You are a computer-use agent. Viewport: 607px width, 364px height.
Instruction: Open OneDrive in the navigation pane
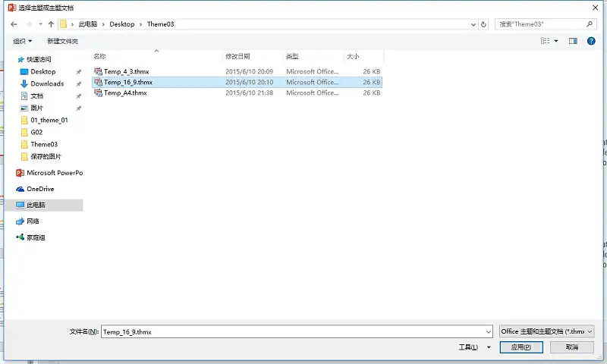(x=40, y=189)
